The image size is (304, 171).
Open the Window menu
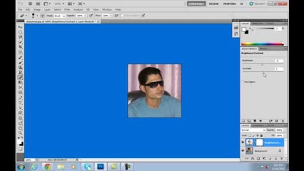107,9
